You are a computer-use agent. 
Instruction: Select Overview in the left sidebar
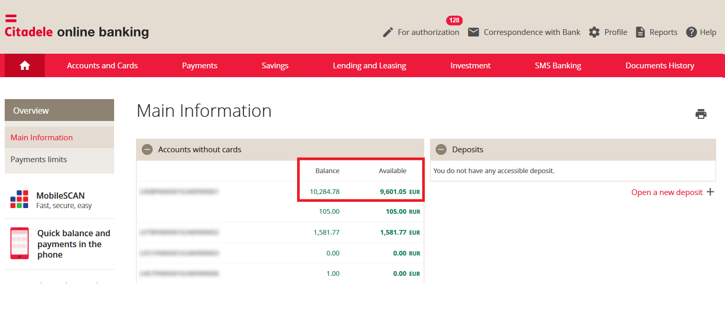click(x=31, y=110)
